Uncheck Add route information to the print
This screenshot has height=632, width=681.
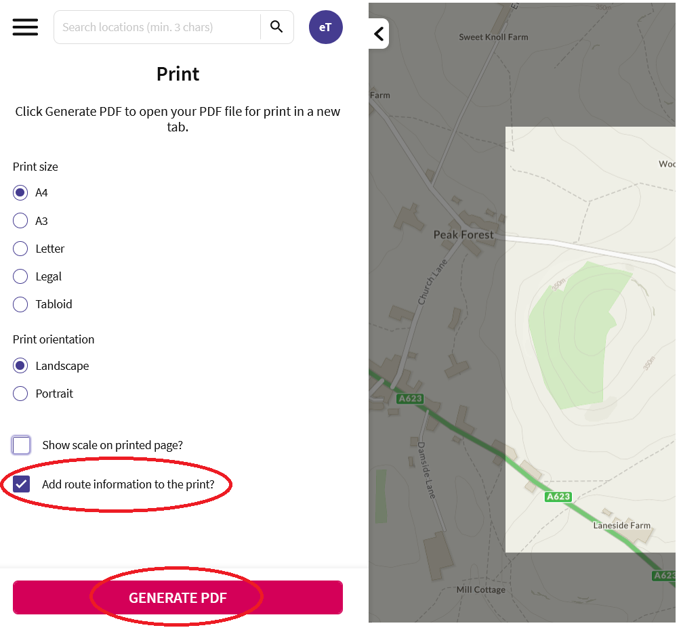coord(20,484)
